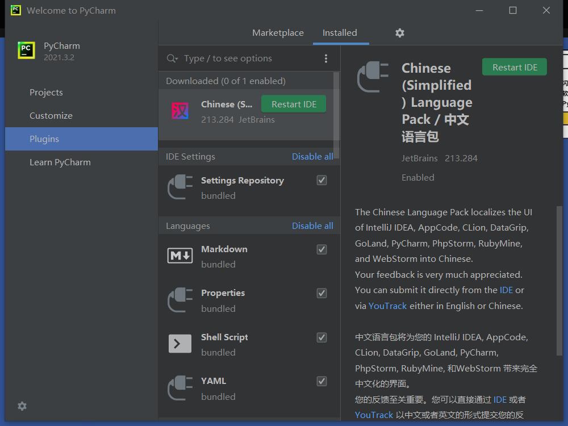Click the Settings Repository plug icon

point(180,187)
